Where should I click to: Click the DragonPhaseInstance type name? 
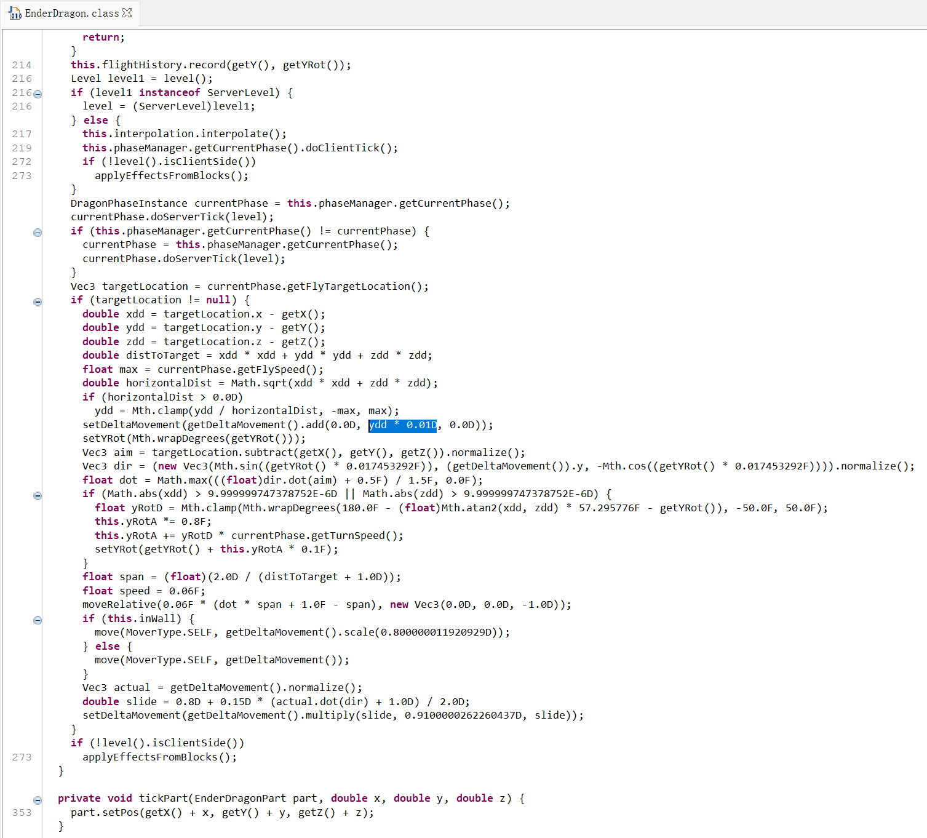(129, 204)
